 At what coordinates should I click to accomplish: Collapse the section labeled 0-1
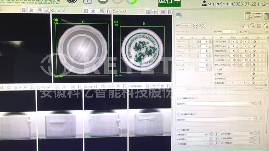178,114
